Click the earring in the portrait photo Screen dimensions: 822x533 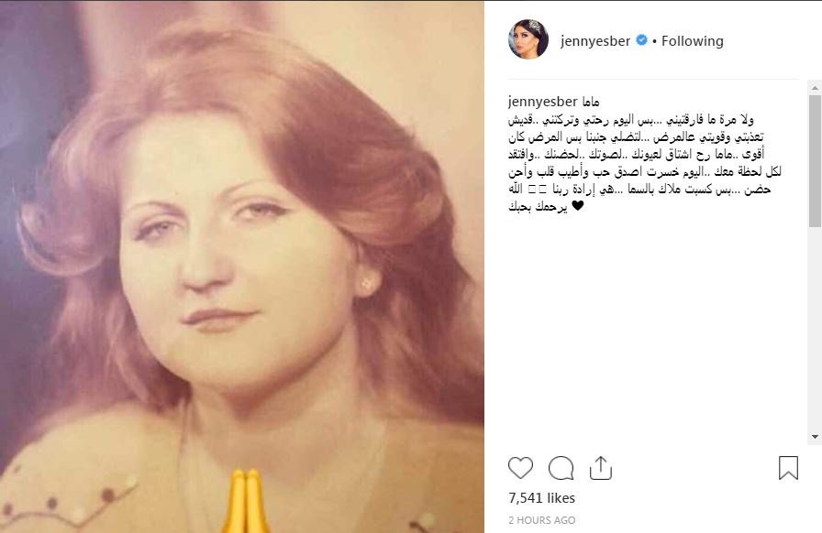pyautogui.click(x=366, y=284)
